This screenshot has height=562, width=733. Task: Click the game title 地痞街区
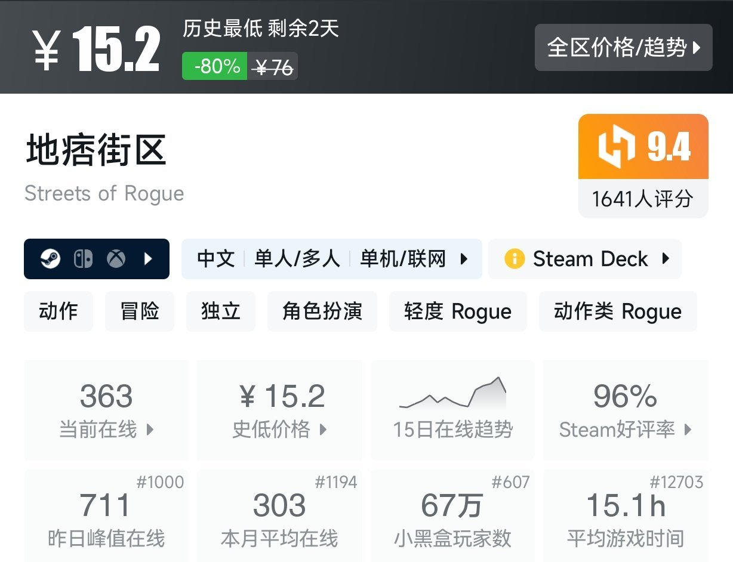pyautogui.click(x=96, y=150)
